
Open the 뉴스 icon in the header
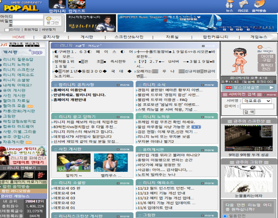229,6
